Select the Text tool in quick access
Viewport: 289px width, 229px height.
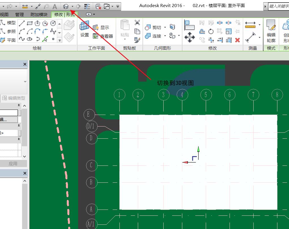coord(55,6)
